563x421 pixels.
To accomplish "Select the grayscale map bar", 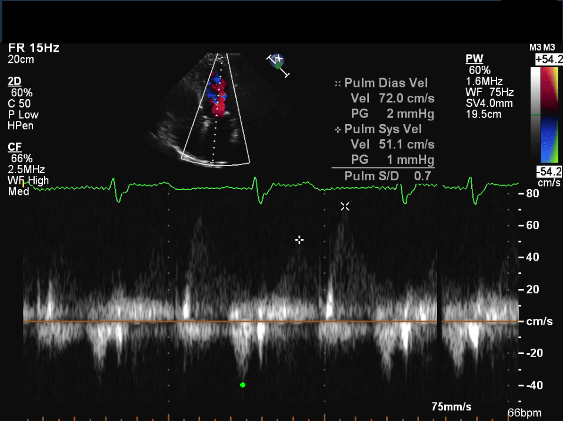I will [x=535, y=114].
